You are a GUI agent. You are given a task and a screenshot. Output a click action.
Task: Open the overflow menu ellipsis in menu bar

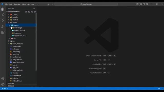(37, 4)
